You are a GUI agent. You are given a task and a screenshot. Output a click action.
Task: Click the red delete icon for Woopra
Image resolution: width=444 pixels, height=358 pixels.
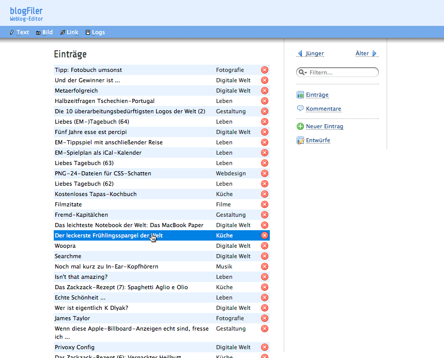[x=265, y=246]
